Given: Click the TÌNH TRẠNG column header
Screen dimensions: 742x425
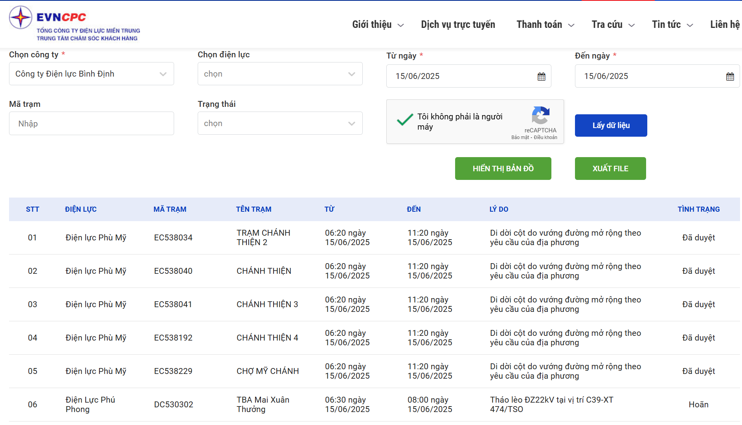Looking at the screenshot, I should coord(698,209).
